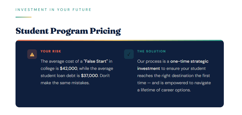The width and height of the screenshot is (242, 115).
Task: Click the checkmark icon beside The Solution
Action: 129,54
